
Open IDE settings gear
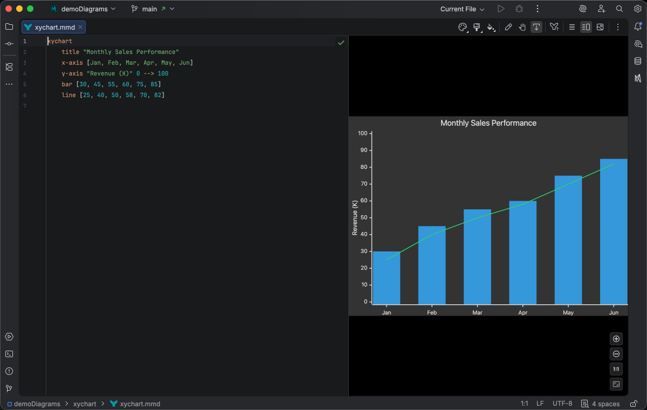click(x=638, y=9)
